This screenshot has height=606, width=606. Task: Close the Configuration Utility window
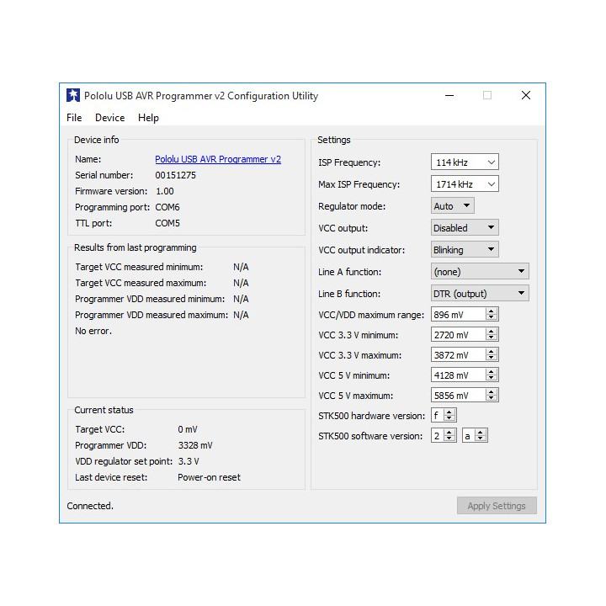click(525, 95)
